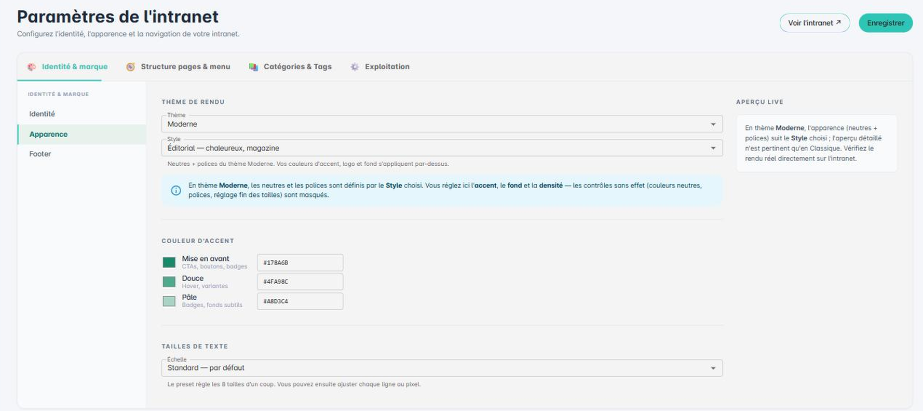Click the Exploitation gear icon
This screenshot has height=411, width=923.
355,67
